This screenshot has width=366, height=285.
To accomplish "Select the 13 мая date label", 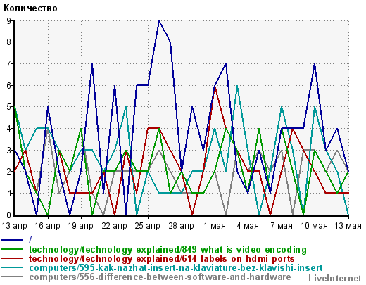I will click(348, 226).
